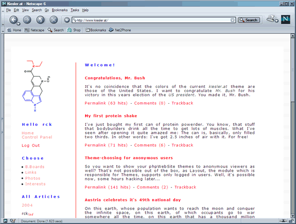
Task: Click the www.kiesler.at address field
Action: pos(153,20)
